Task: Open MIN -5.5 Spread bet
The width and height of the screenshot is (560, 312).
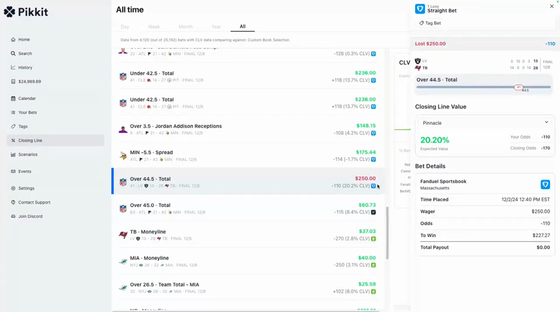Action: tap(249, 155)
